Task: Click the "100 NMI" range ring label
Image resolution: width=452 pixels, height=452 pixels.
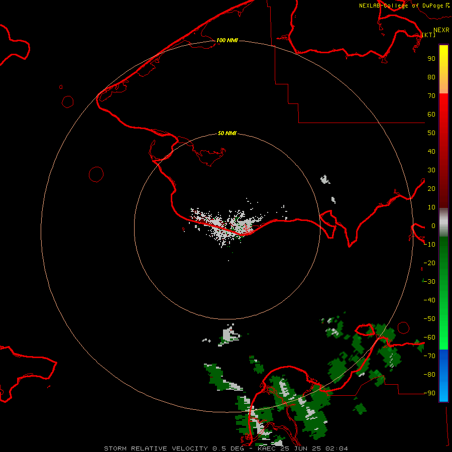Action: 227,40
